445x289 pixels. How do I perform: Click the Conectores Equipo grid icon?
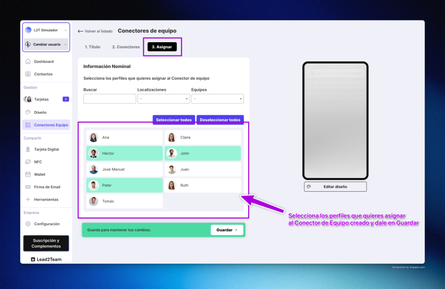[28, 125]
